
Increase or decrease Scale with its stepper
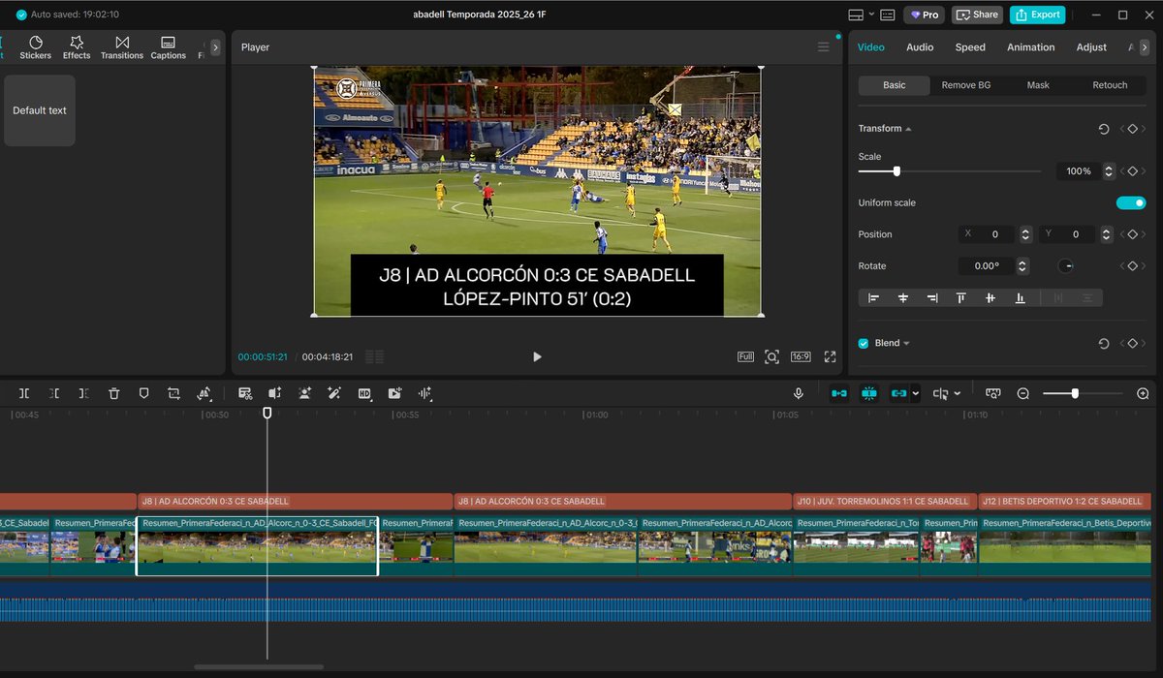pos(1110,171)
